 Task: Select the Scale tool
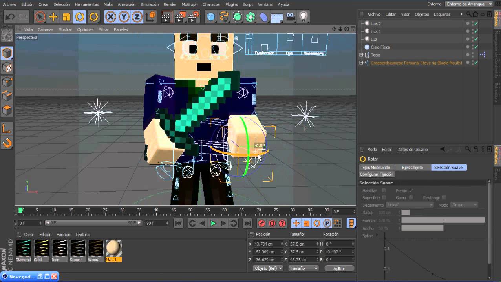coord(66,17)
